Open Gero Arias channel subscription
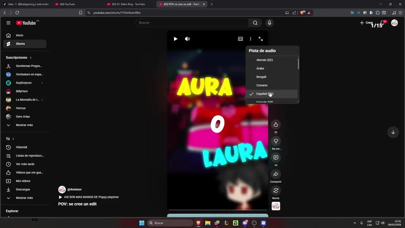Screen dimensions: 405x228 pyautogui.click(x=25, y=117)
